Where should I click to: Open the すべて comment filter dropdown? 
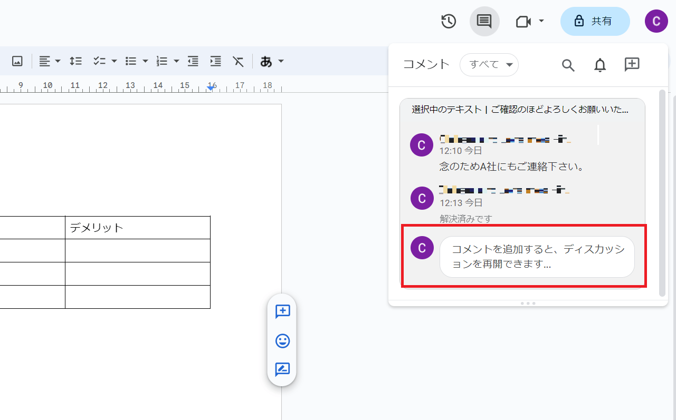[489, 65]
